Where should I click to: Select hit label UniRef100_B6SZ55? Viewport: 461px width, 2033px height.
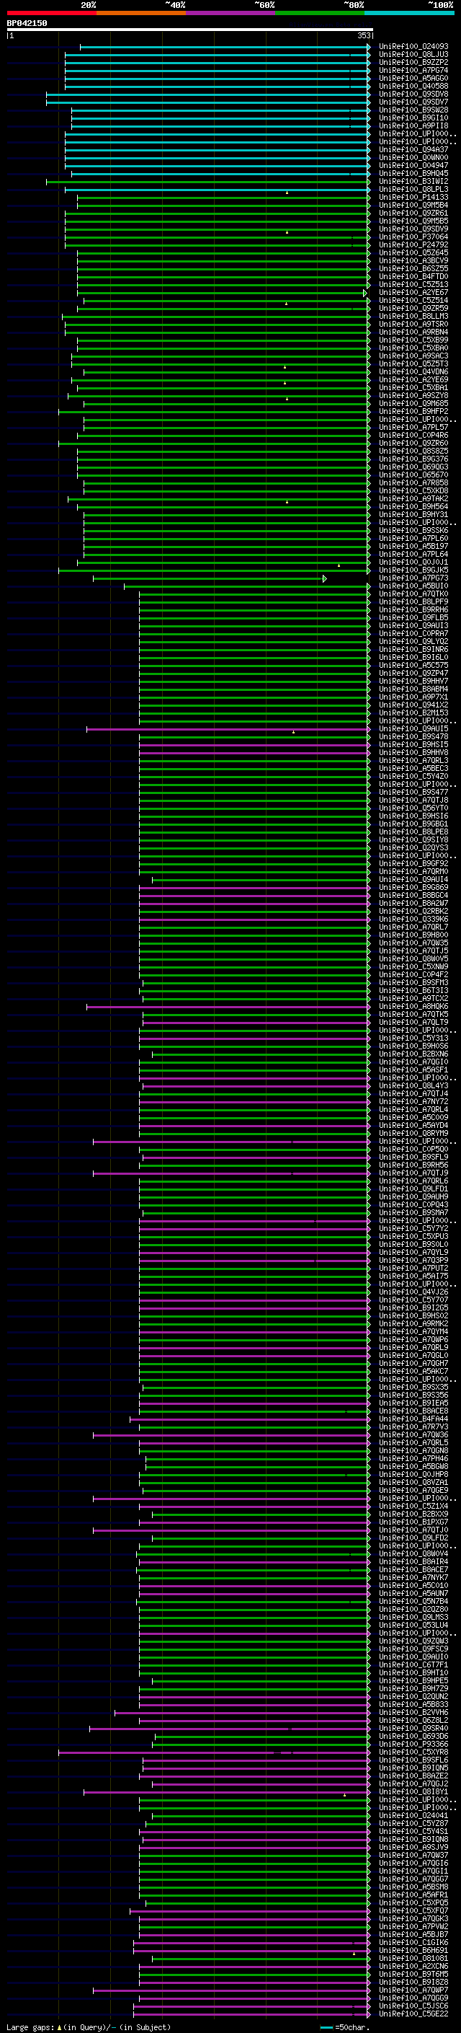tap(413, 268)
